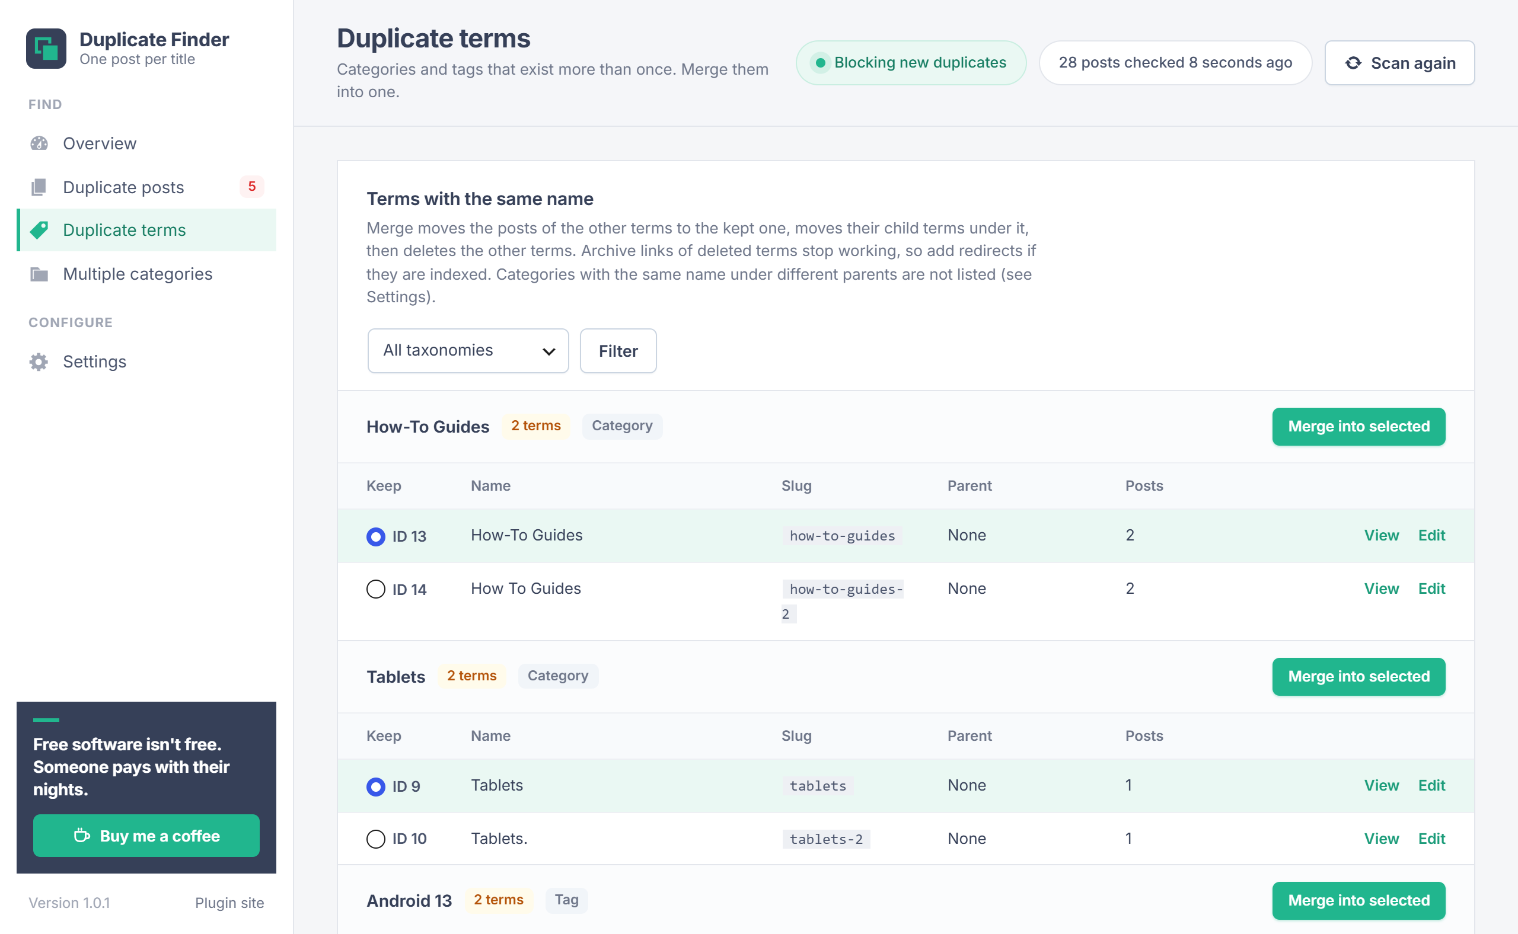Viewport: 1518px width, 934px height.
Task: View the ID 14 How To Guides term
Action: click(x=1382, y=588)
